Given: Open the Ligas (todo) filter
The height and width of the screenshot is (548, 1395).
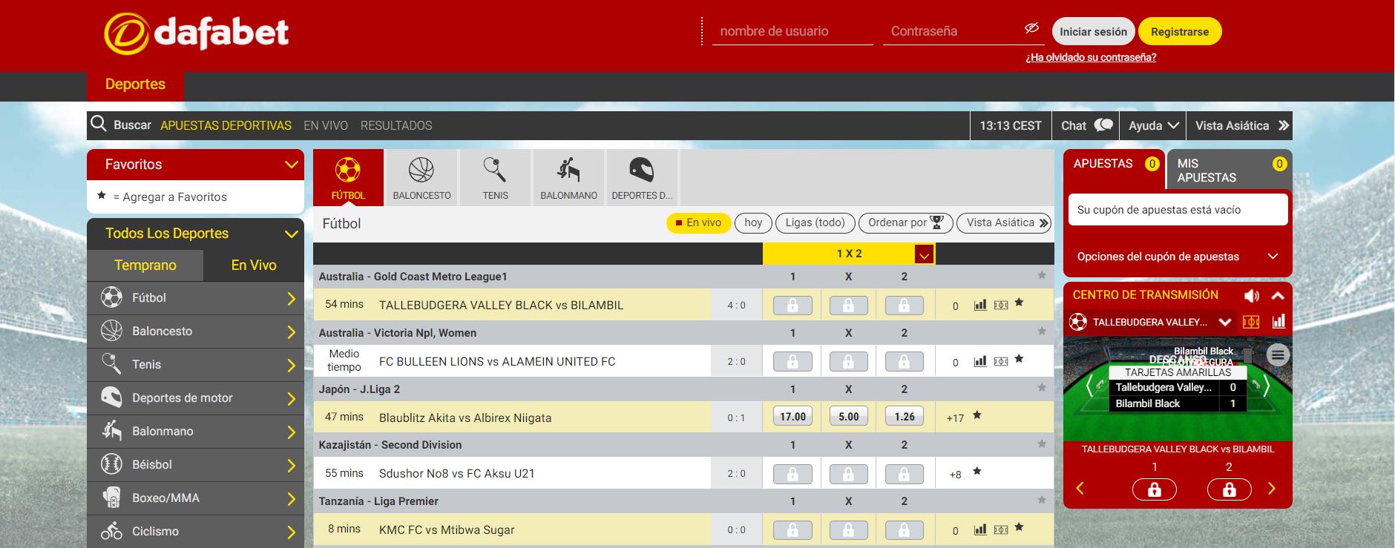Looking at the screenshot, I should (x=815, y=222).
